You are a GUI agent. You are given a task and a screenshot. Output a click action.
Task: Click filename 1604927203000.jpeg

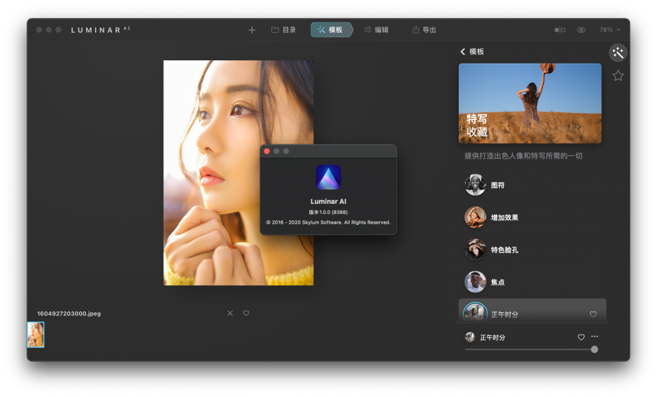(69, 313)
